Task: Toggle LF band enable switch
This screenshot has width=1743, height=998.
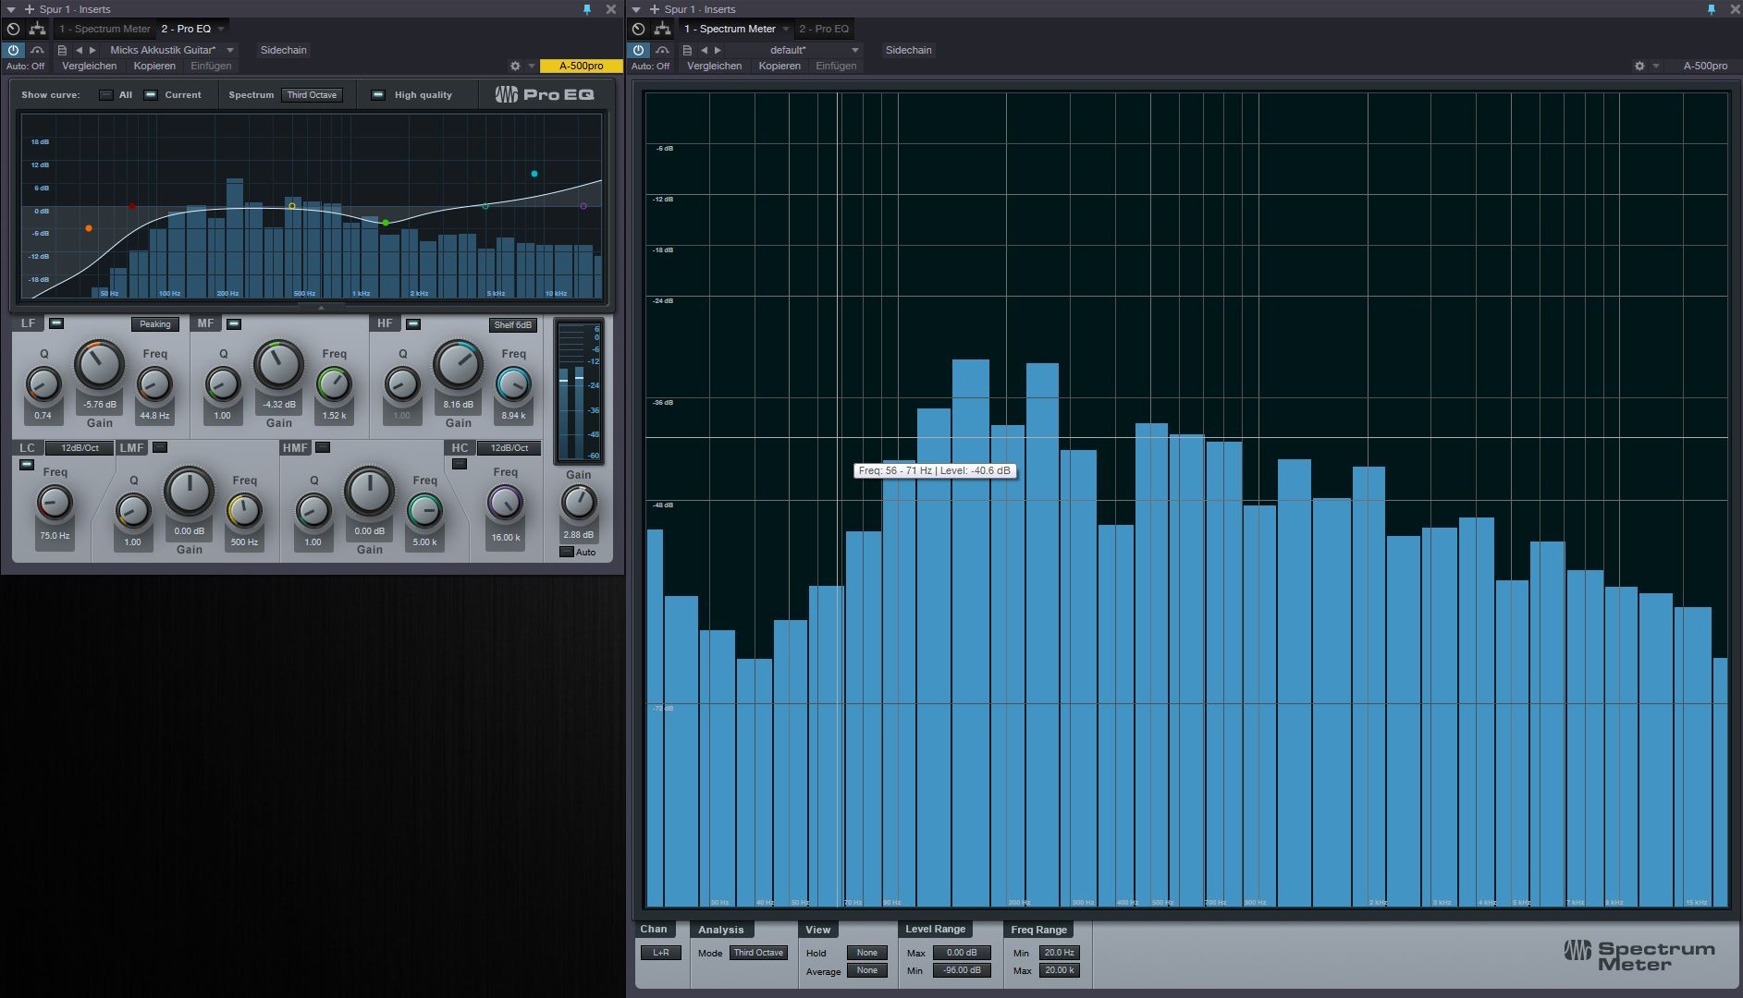Action: click(x=56, y=323)
